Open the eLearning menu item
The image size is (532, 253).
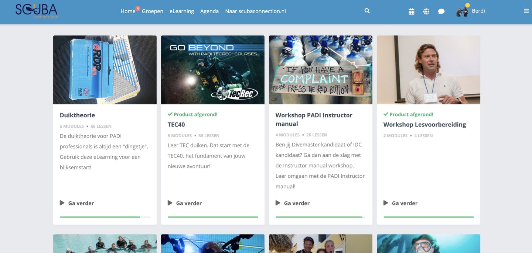point(182,11)
